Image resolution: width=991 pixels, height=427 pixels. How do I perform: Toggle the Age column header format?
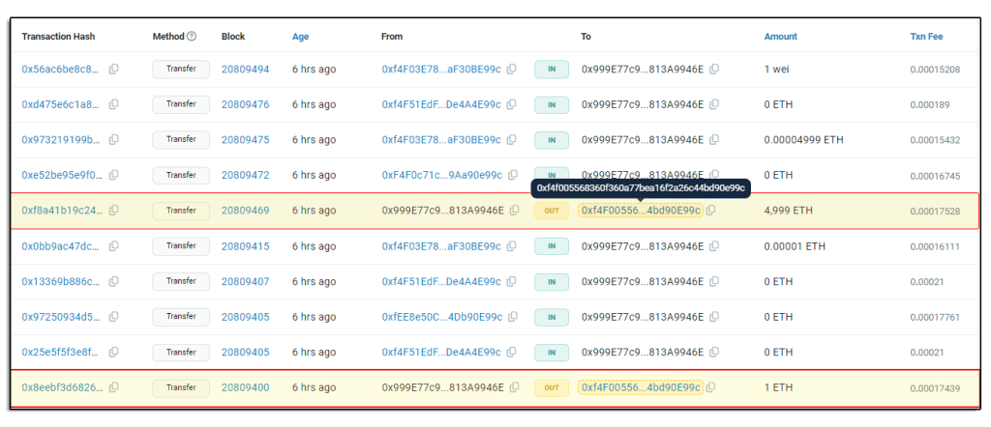click(301, 37)
